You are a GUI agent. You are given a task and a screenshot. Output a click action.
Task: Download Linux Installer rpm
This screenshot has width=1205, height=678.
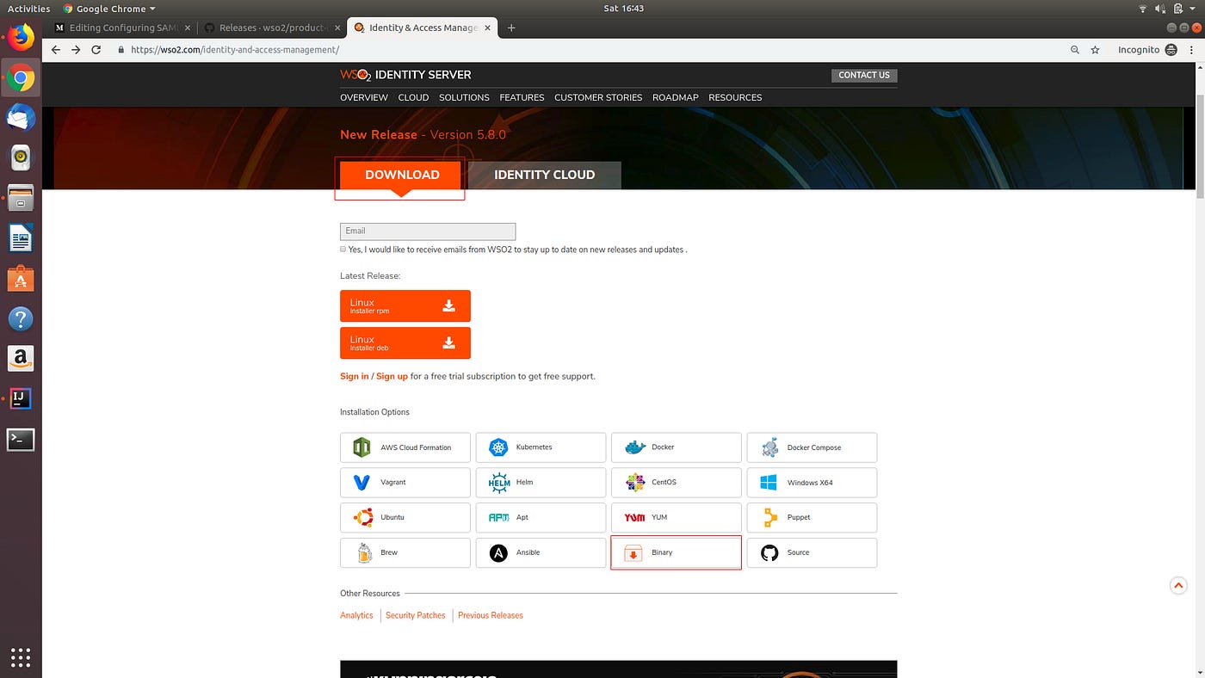pyautogui.click(x=405, y=305)
